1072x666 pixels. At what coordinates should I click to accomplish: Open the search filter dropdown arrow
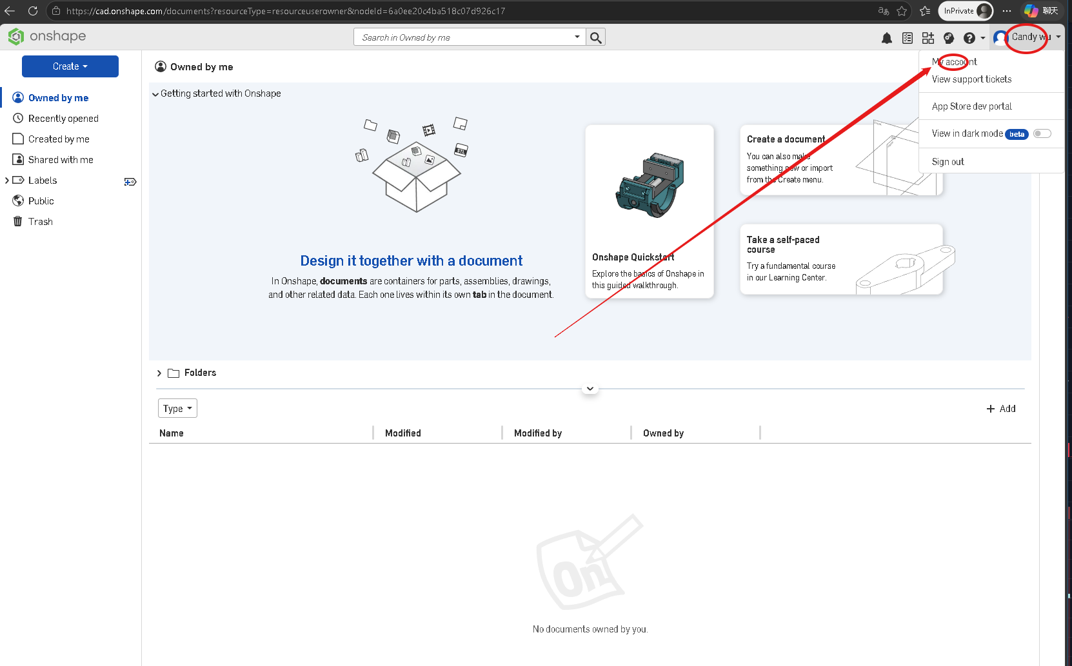(x=577, y=37)
